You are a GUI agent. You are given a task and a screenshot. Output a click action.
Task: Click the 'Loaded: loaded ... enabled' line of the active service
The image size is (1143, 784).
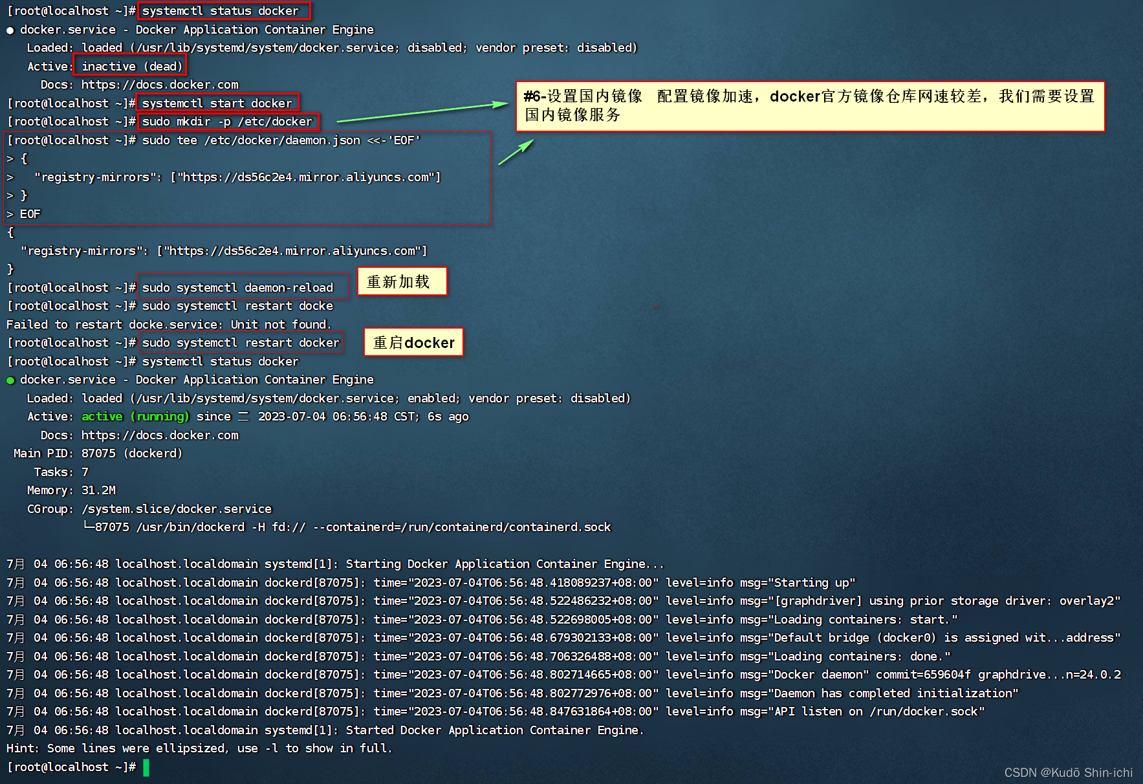click(329, 398)
